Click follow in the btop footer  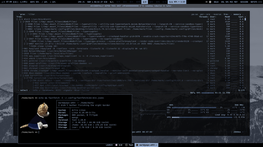point(85,90)
